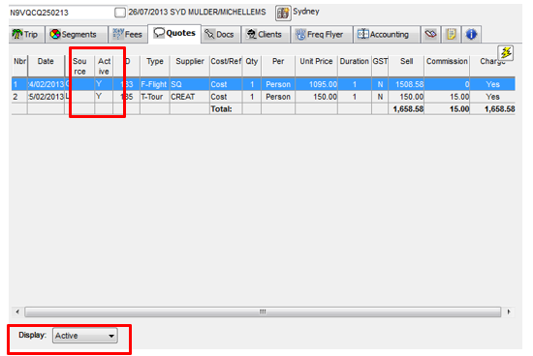Click the GST column header

pyautogui.click(x=380, y=66)
